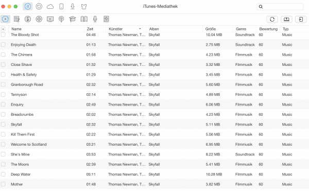The width and height of the screenshot is (309, 191).
Task: Check the box for Enquiry
Action: (x=3, y=105)
